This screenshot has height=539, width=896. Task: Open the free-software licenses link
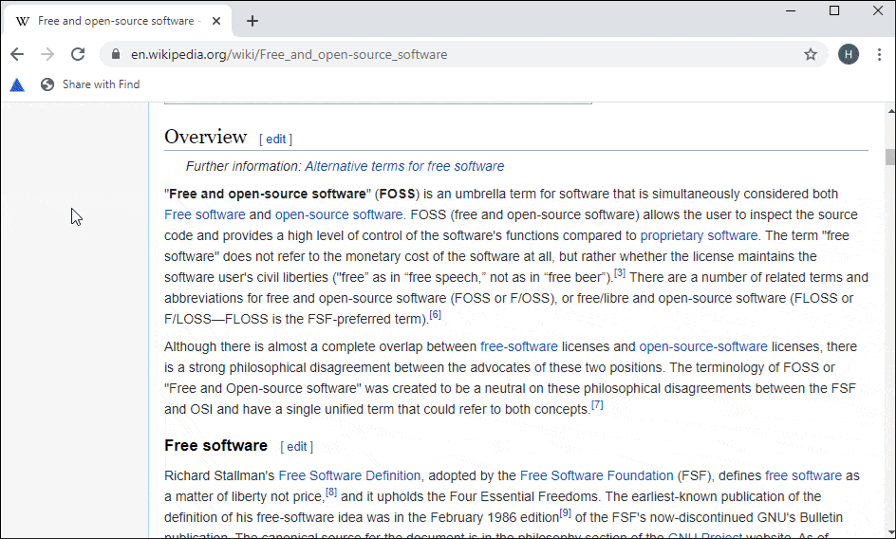point(519,347)
